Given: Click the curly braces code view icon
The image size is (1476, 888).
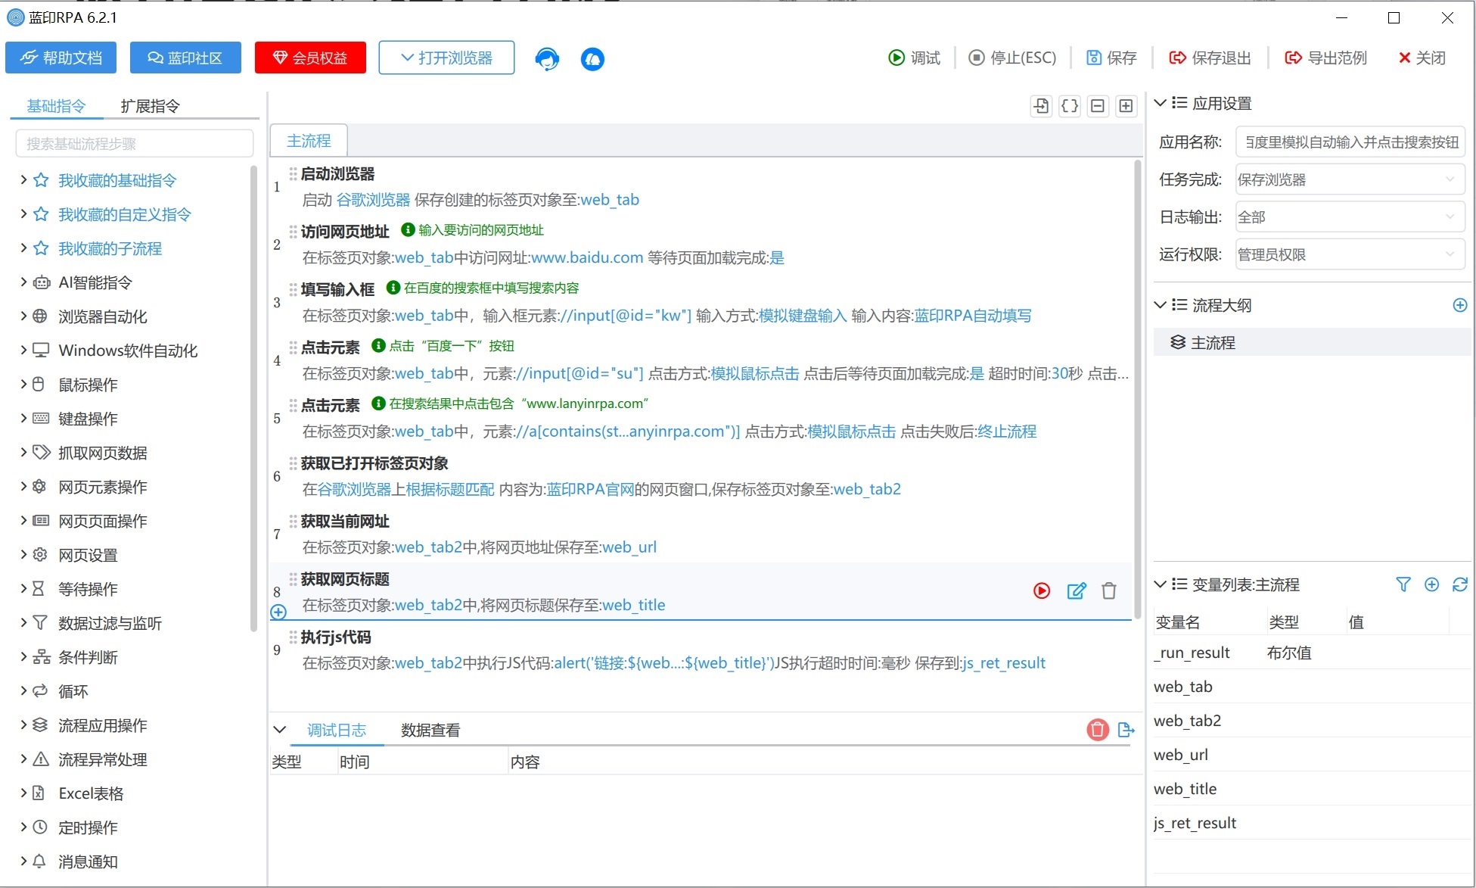Looking at the screenshot, I should (1070, 106).
